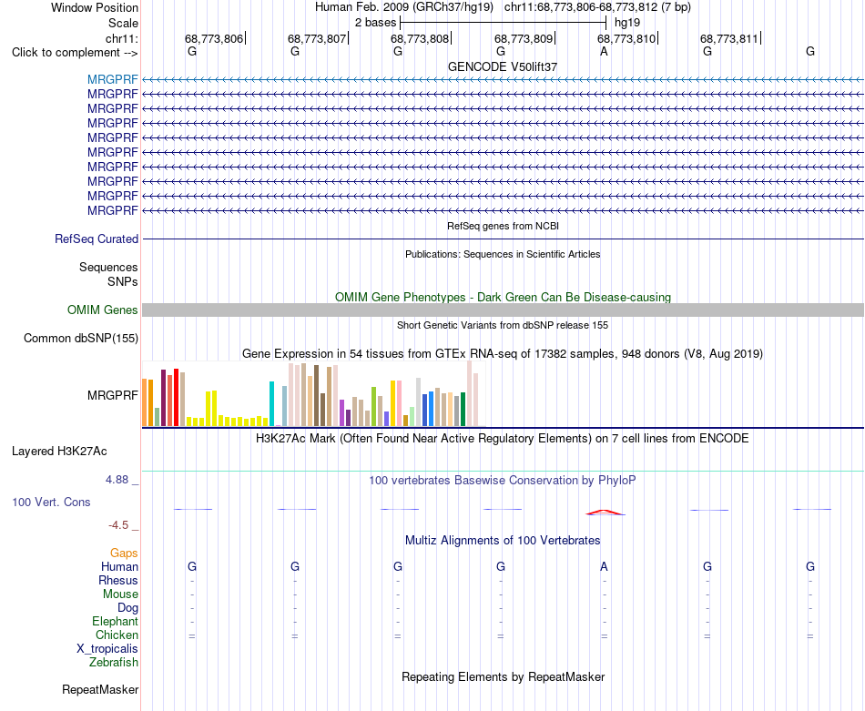Image resolution: width=865 pixels, height=711 pixels.
Task: Open 'Multiz Alignments of 100 Vertebrates' title
Action: tap(503, 541)
